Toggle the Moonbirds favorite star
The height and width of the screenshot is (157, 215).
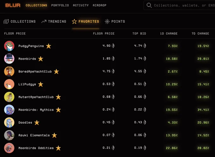40,59
